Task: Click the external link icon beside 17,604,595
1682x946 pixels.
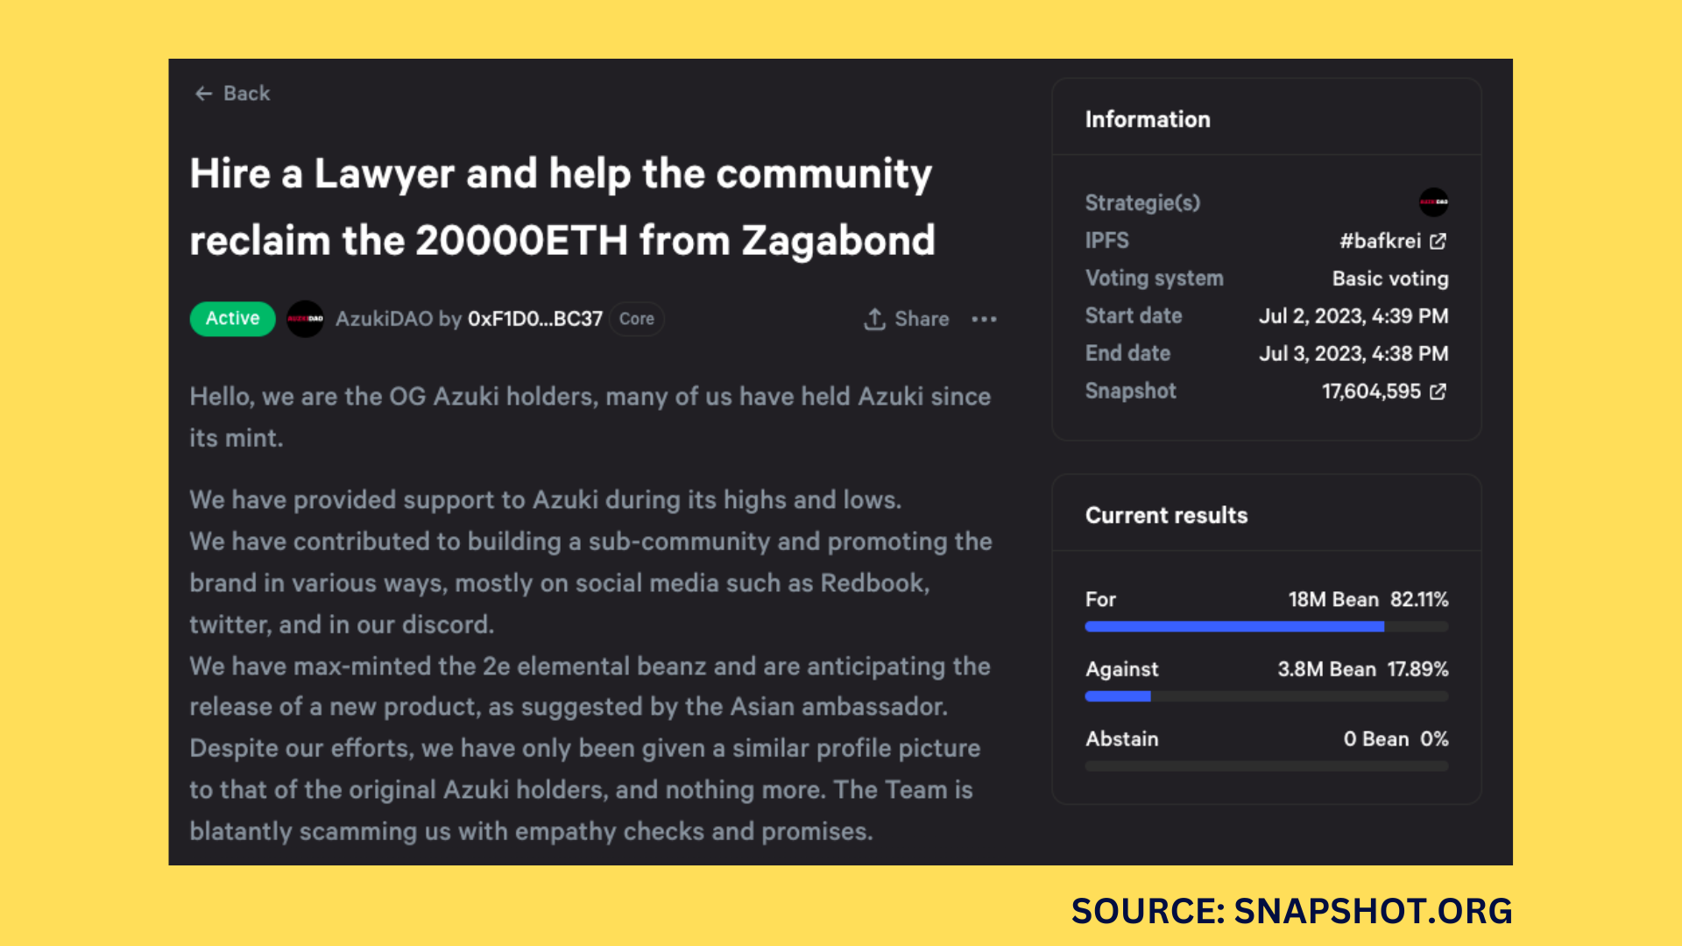Action: [1438, 392]
